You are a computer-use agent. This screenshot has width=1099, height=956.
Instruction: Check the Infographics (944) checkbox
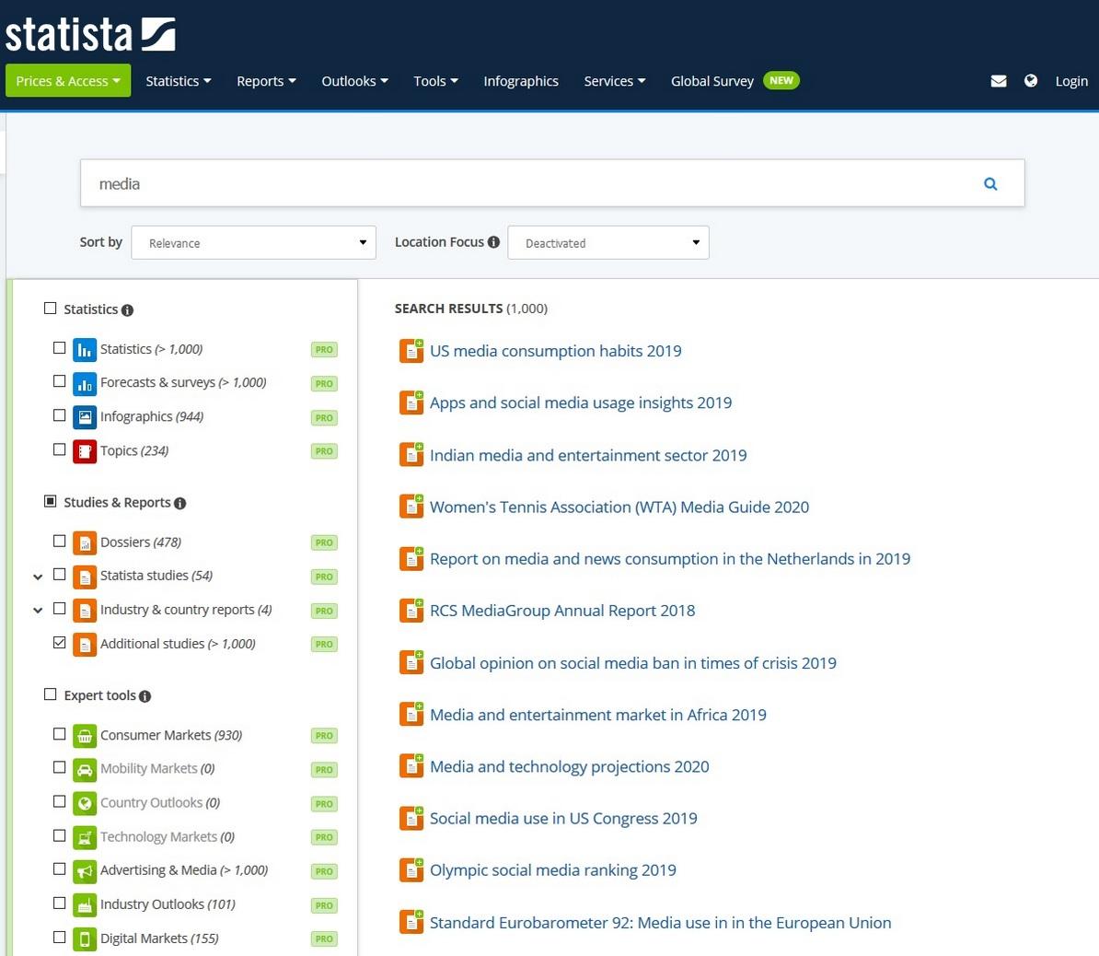(x=60, y=415)
